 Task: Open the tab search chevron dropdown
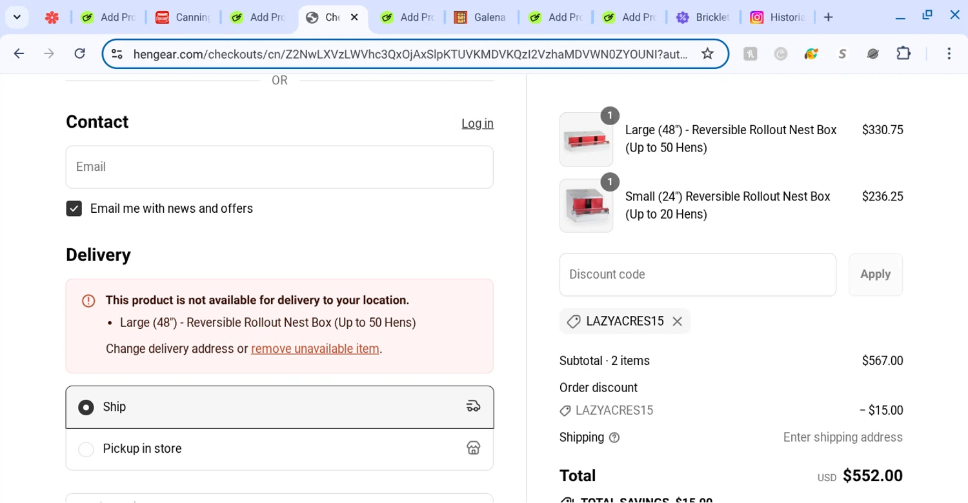tap(17, 17)
